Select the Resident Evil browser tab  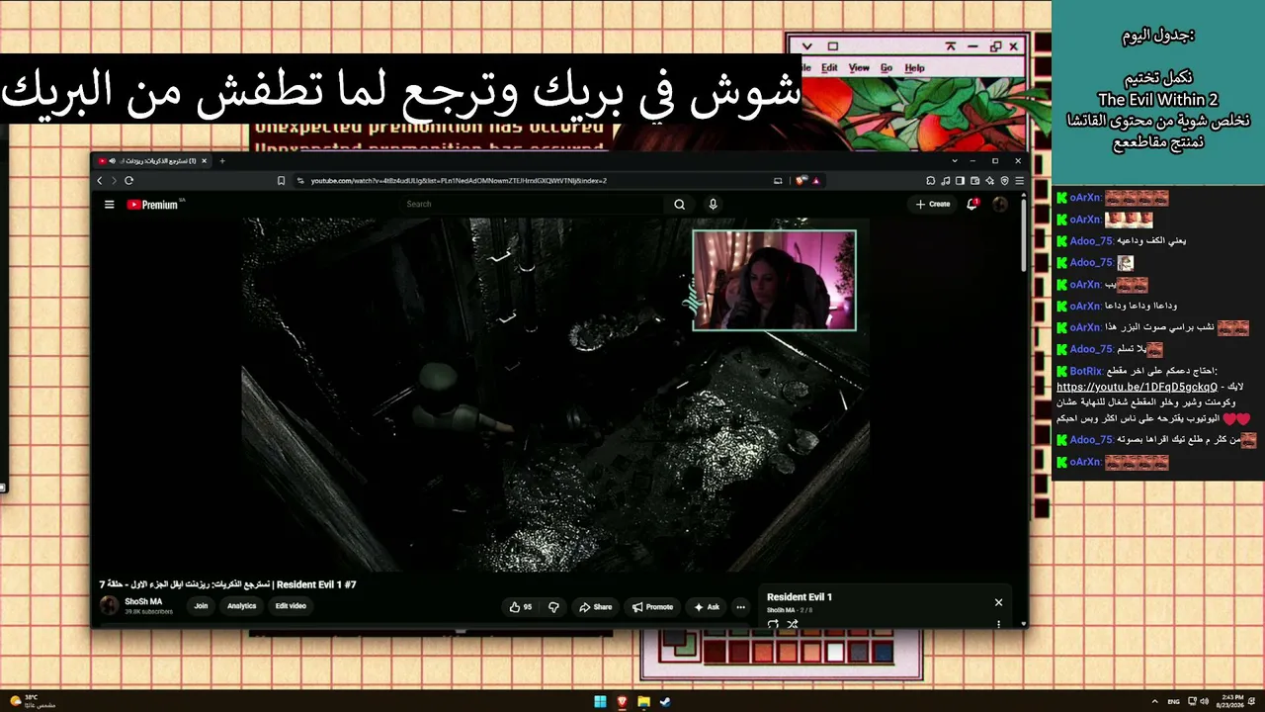[x=153, y=160]
